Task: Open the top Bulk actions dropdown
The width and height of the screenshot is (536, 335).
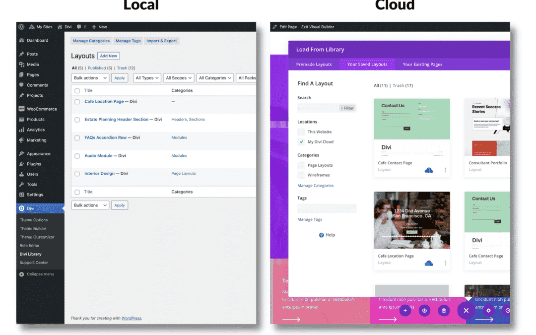Action: pos(90,78)
